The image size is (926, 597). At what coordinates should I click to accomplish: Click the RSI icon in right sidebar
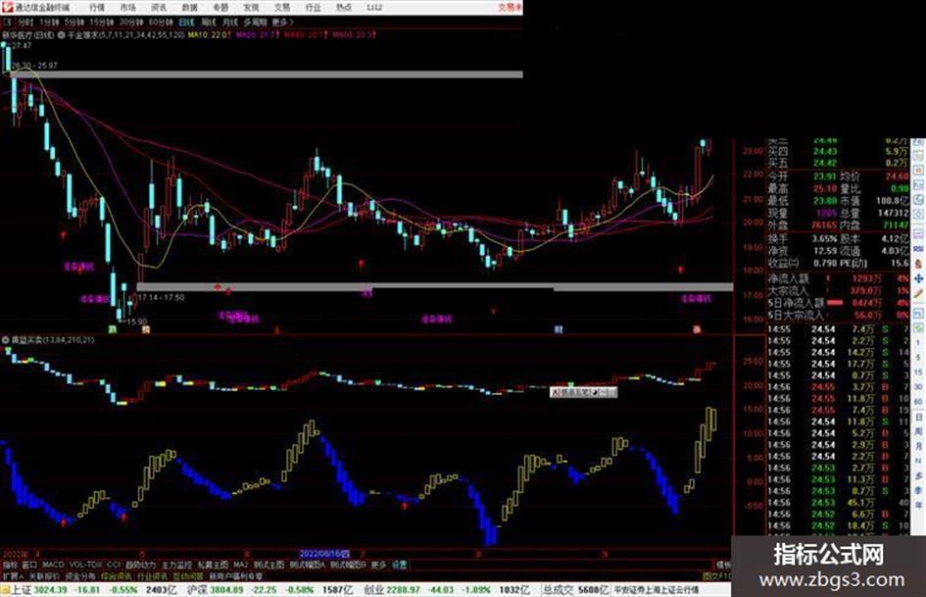(918, 249)
